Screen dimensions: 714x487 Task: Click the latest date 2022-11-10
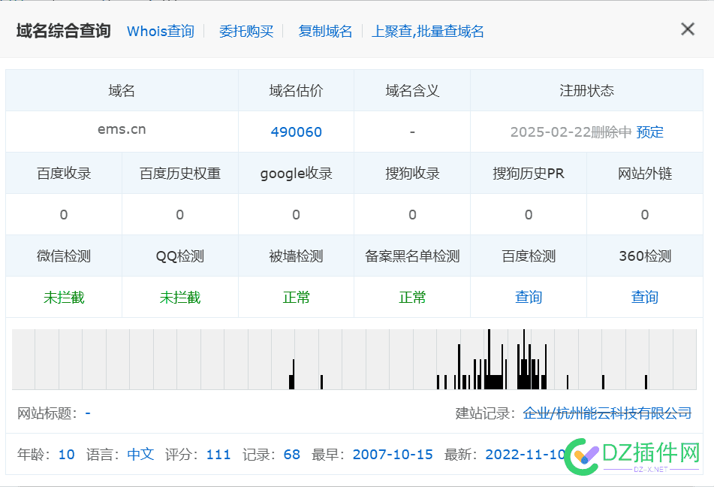click(526, 454)
